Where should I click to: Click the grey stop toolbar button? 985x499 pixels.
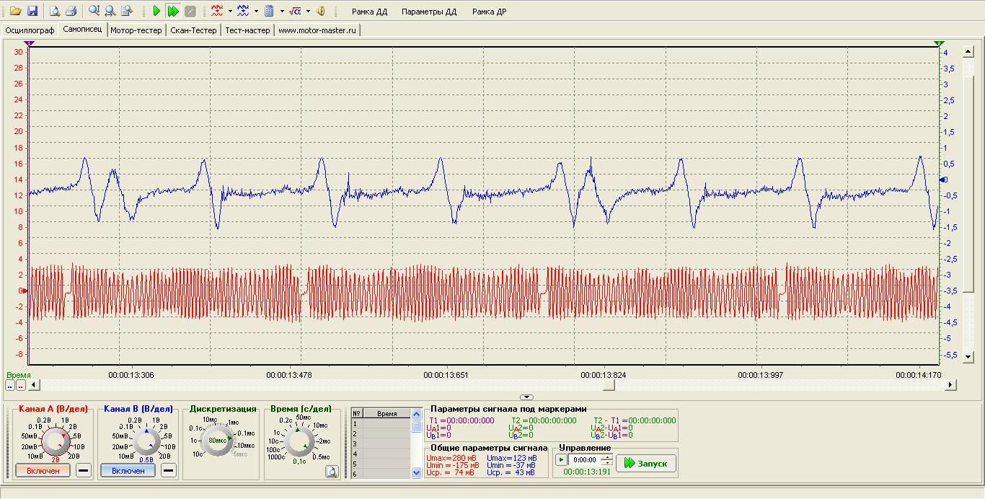190,11
